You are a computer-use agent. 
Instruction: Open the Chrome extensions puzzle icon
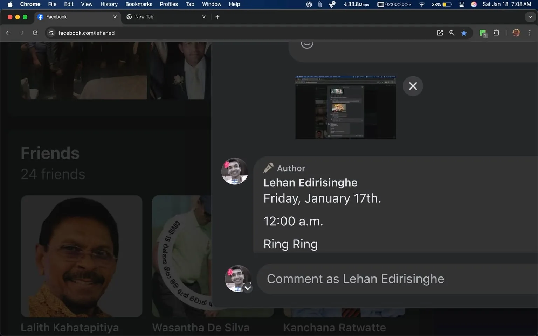click(496, 33)
